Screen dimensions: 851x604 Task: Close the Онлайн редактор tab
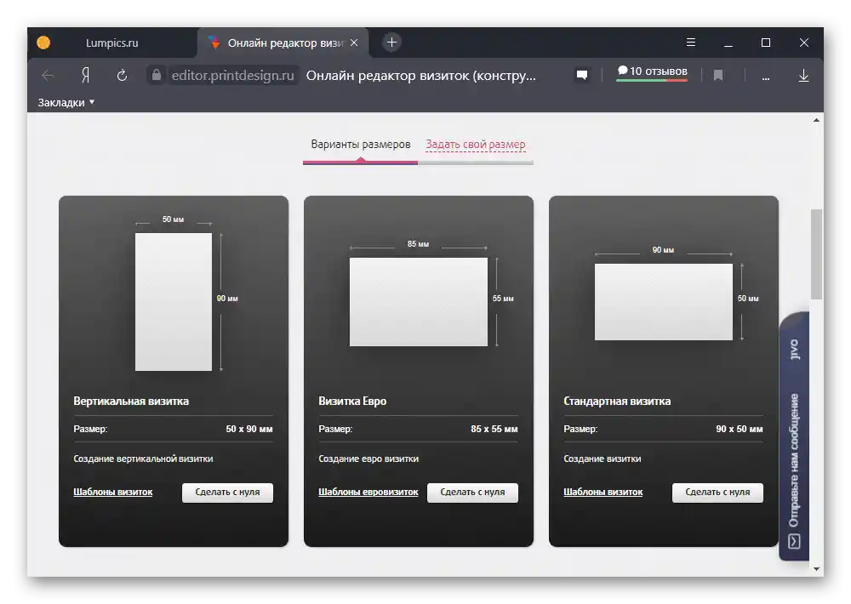pos(354,43)
